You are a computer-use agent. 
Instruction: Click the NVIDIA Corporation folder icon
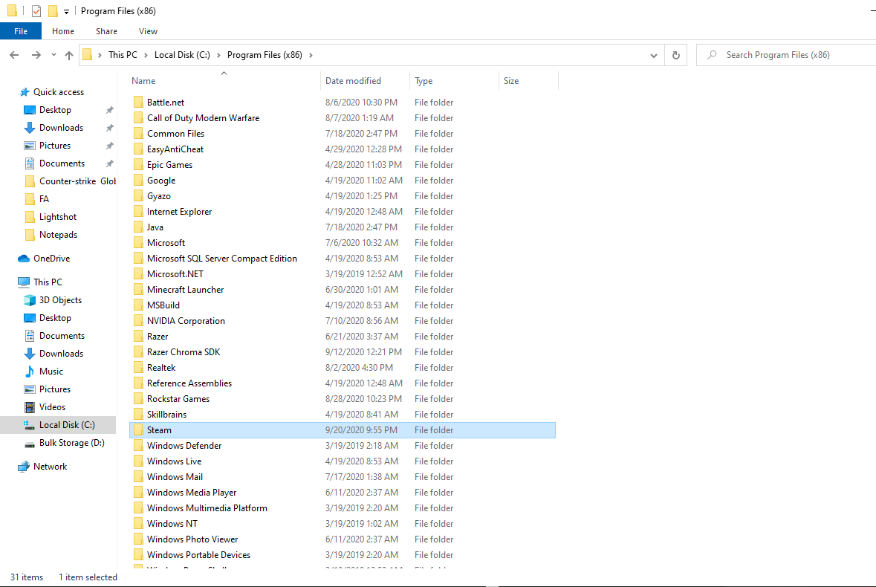(138, 321)
